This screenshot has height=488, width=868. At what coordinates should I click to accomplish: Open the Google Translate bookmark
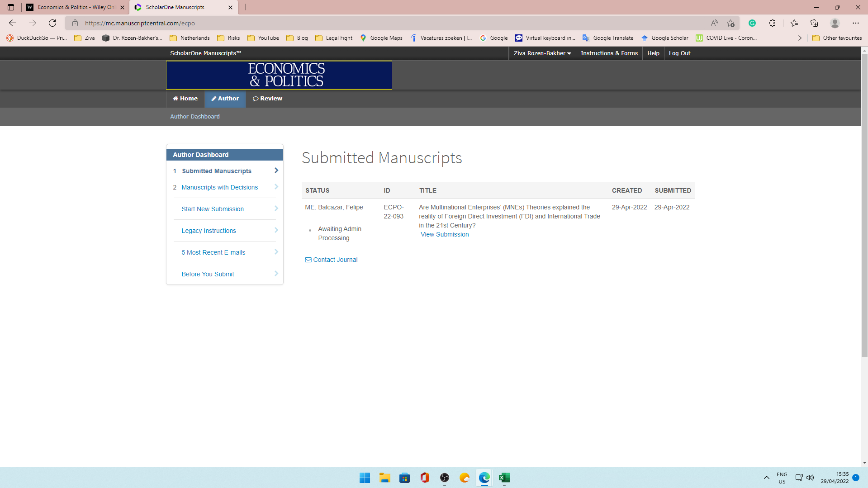click(x=608, y=38)
